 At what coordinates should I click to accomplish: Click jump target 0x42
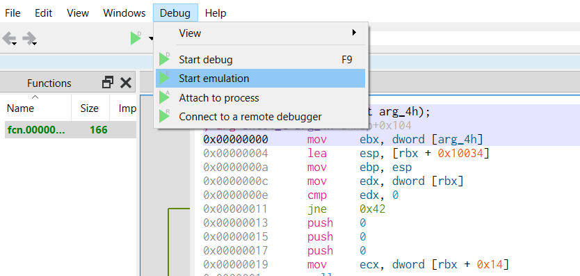pos(372,209)
